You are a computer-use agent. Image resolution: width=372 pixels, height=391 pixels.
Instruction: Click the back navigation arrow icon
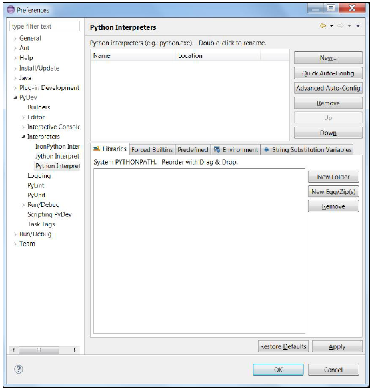[x=323, y=25]
